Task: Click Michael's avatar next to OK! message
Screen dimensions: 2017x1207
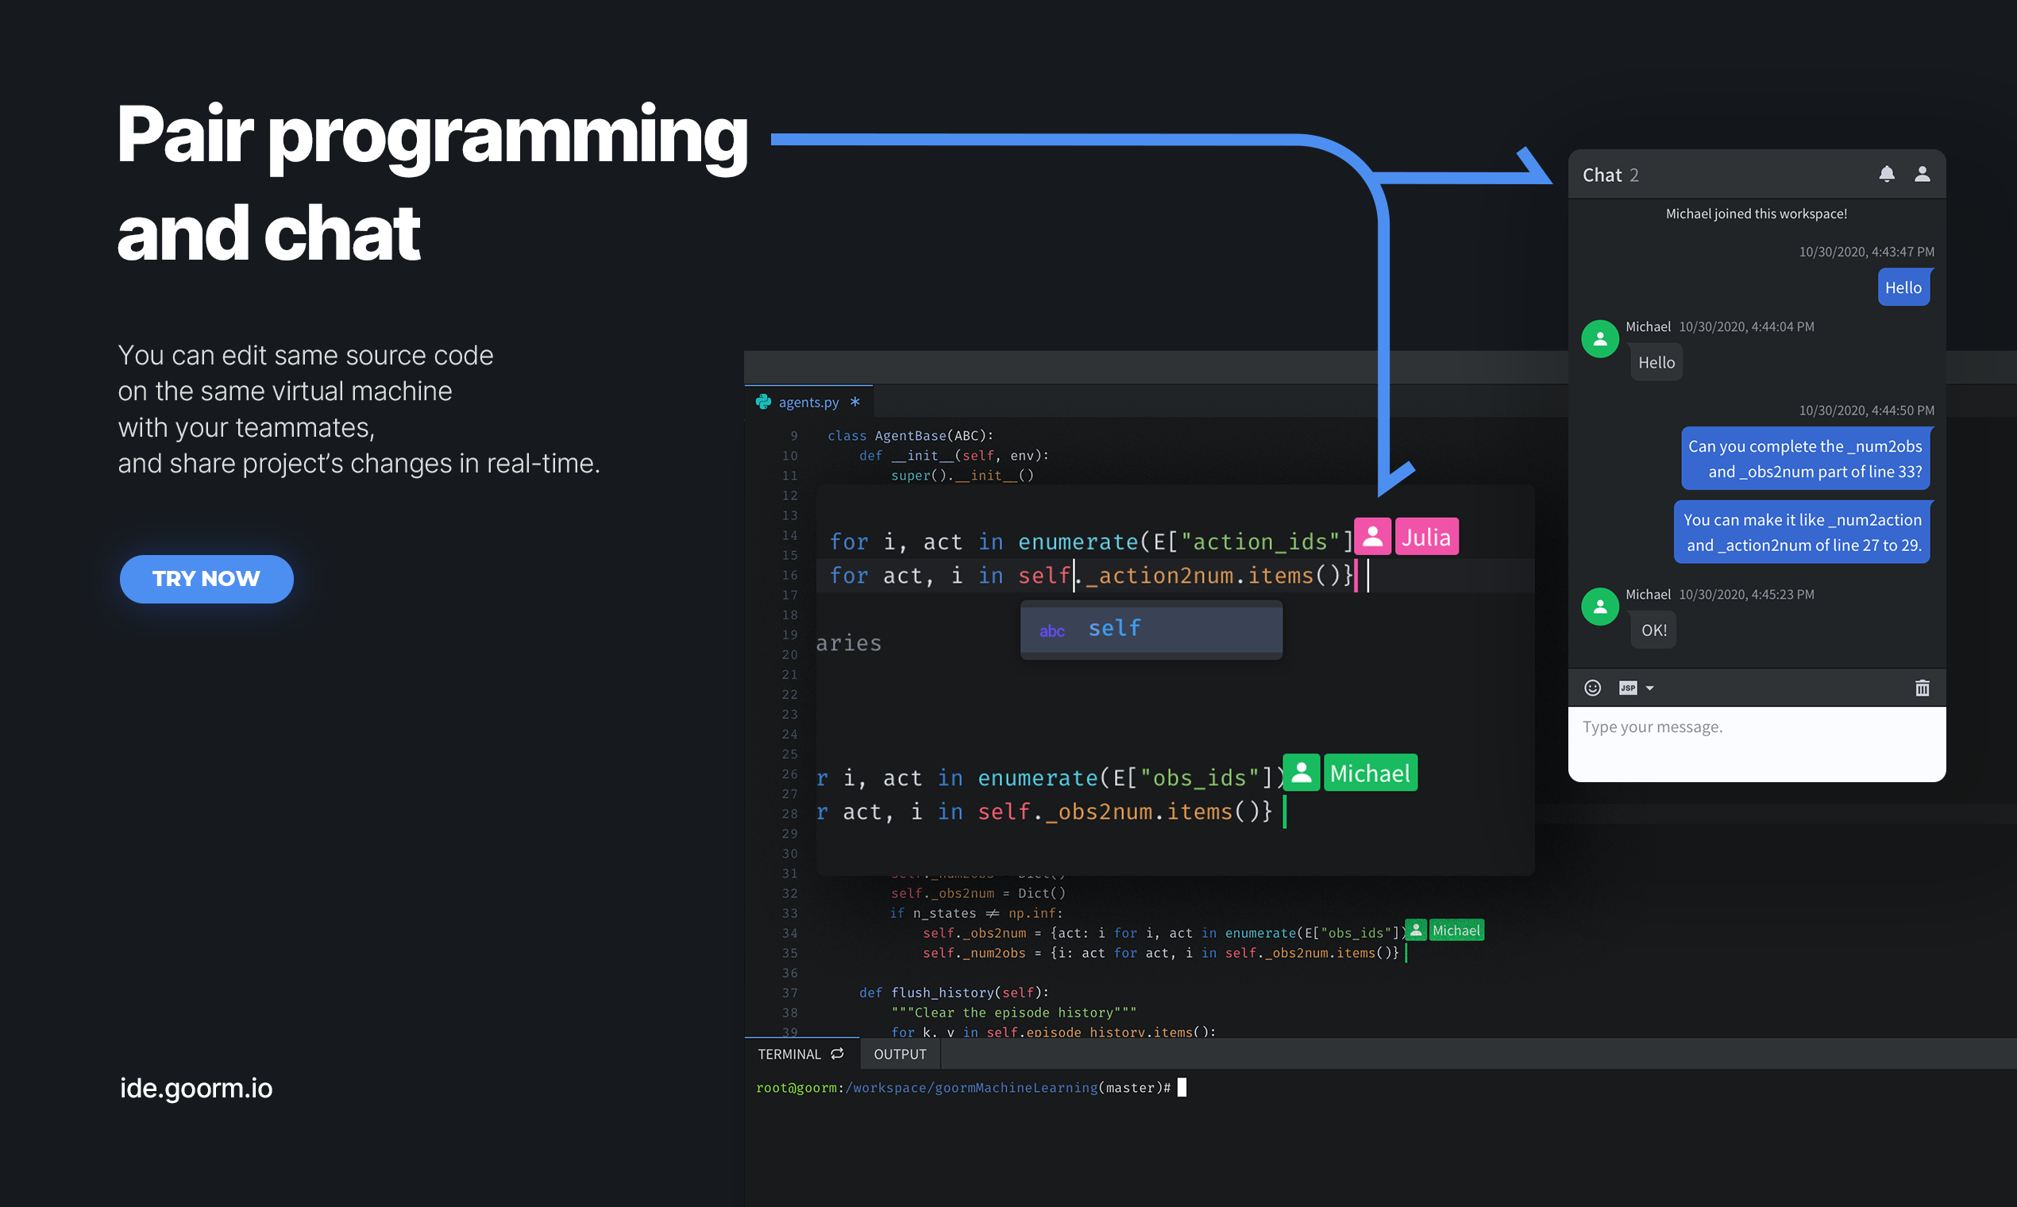Action: (x=1600, y=607)
